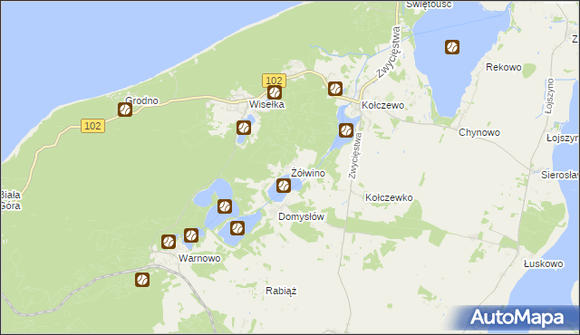Open the AutoMapa logo link
This screenshot has height=335, width=580.
point(517,317)
